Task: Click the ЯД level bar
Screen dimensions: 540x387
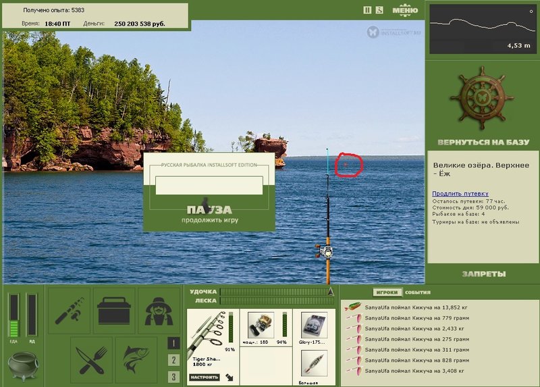Action: (32, 315)
